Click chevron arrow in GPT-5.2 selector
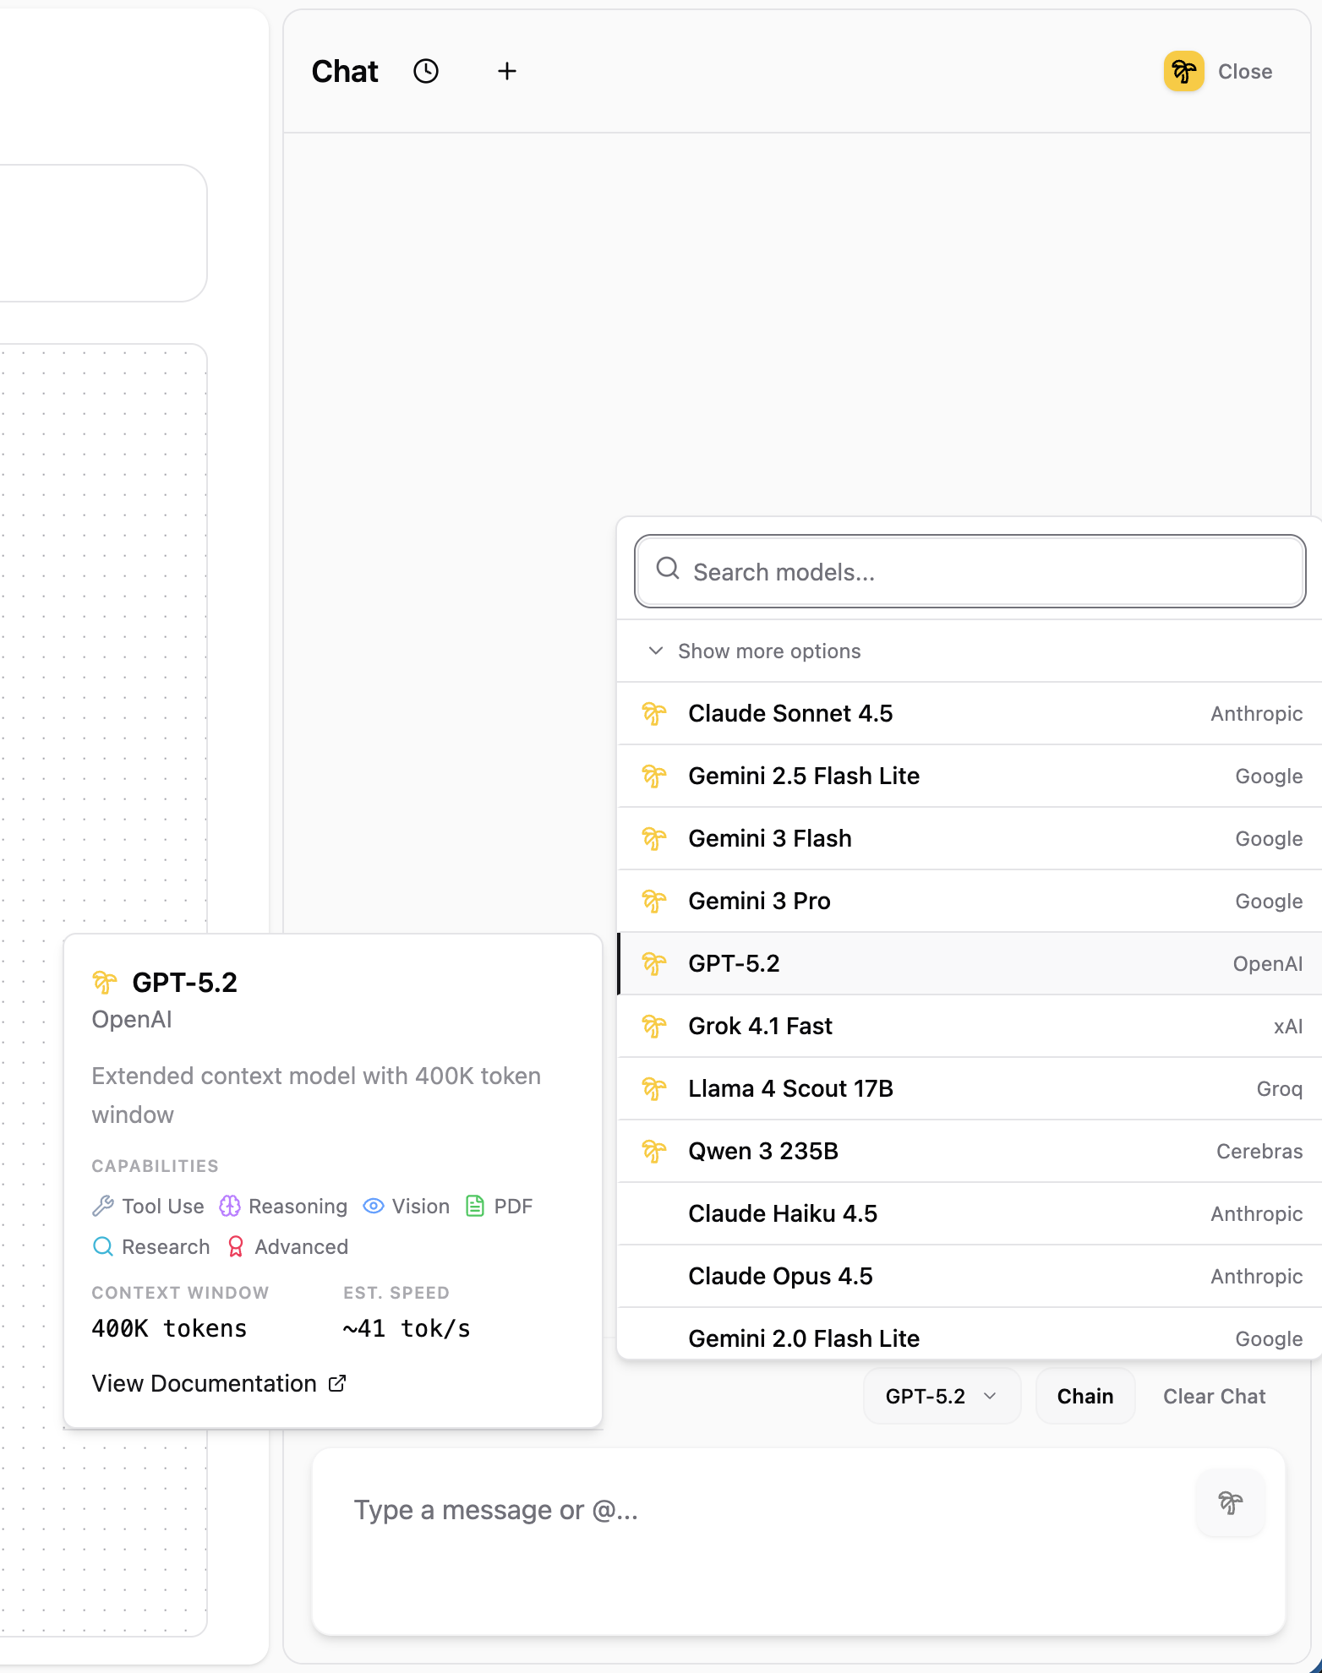The height and width of the screenshot is (1673, 1322). pos(990,1396)
